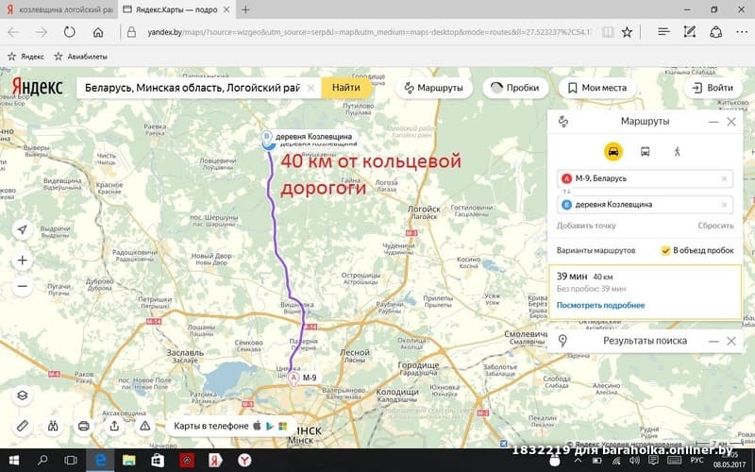This screenshot has height=472, width=755.
Task: Open map layers selector icon
Action: pos(22,396)
